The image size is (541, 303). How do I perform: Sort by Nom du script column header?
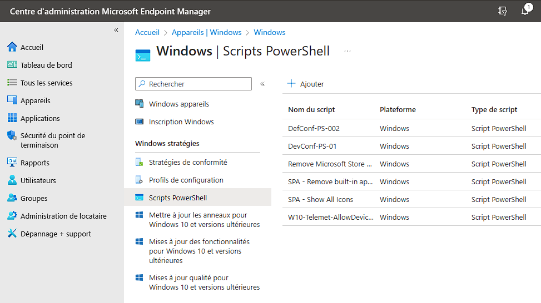point(311,110)
